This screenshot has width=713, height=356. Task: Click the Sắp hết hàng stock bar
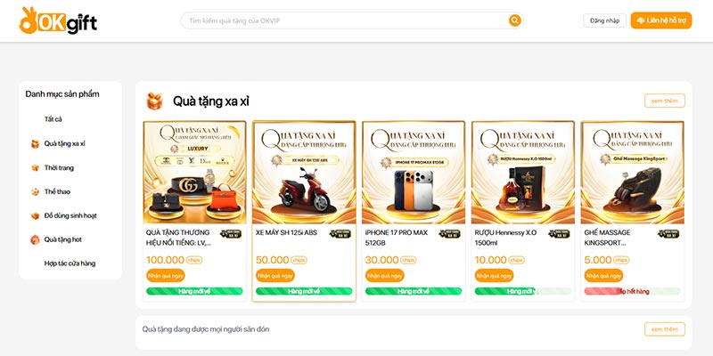coord(633,292)
